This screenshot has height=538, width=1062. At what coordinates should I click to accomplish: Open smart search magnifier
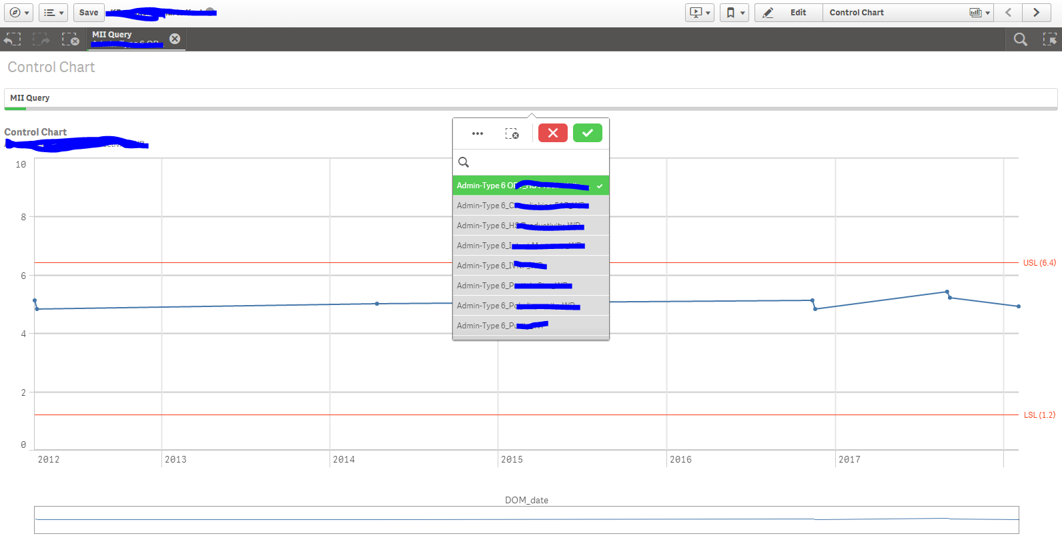point(1020,39)
